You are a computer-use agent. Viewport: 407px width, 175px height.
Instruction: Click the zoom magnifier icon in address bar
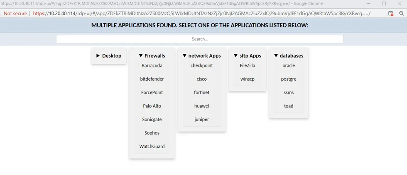tap(401, 14)
